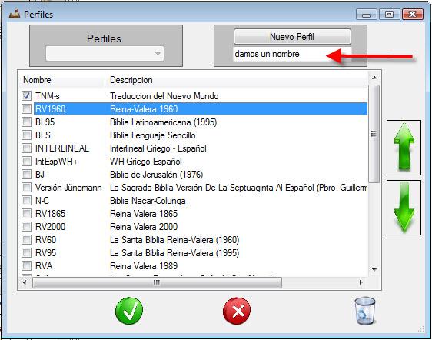Select the Traduccion del Nuevo Mundo row
Image resolution: width=432 pixels, height=340 pixels.
point(193,95)
